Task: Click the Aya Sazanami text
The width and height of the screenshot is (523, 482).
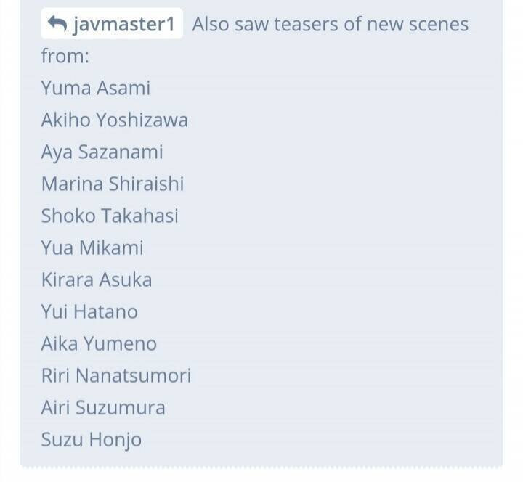Action: [x=102, y=152]
